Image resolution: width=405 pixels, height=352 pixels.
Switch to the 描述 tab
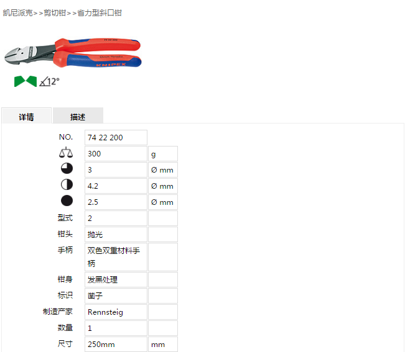pyautogui.click(x=78, y=115)
